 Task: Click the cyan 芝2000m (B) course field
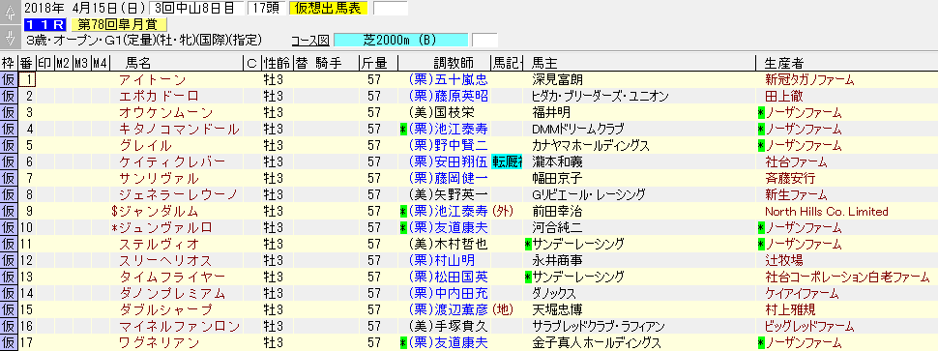coord(400,40)
